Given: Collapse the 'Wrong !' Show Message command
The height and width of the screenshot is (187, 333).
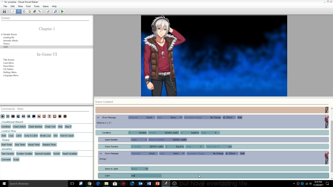Looking at the screenshot, I should click(x=101, y=153).
